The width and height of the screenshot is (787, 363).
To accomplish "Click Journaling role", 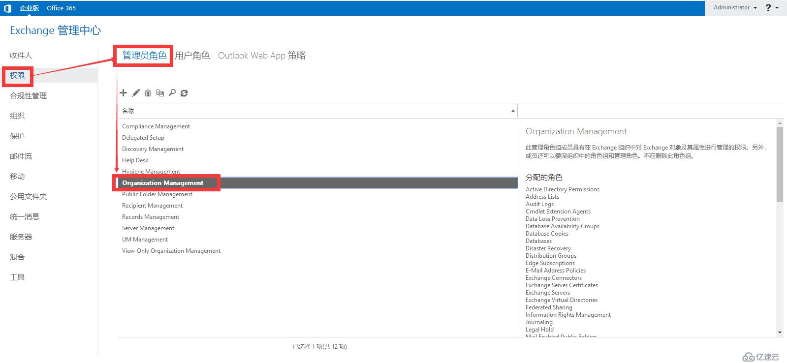I will tap(539, 322).
